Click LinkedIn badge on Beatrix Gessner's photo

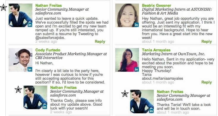coord(136,25)
